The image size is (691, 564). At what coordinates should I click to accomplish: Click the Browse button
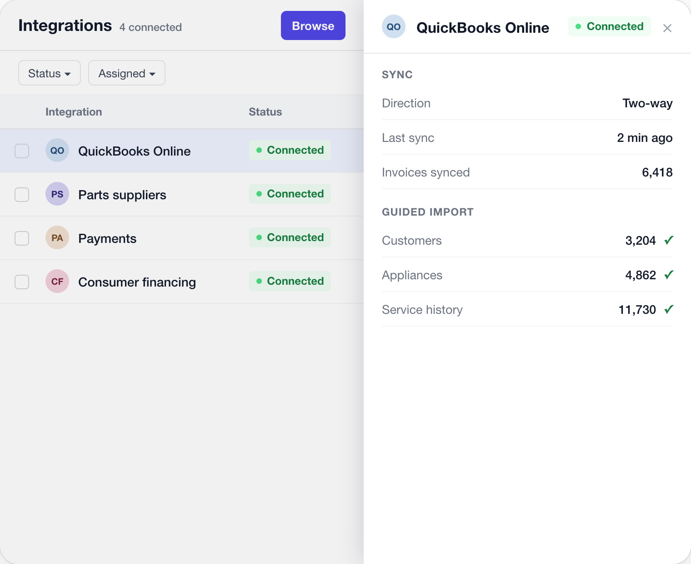pos(313,25)
